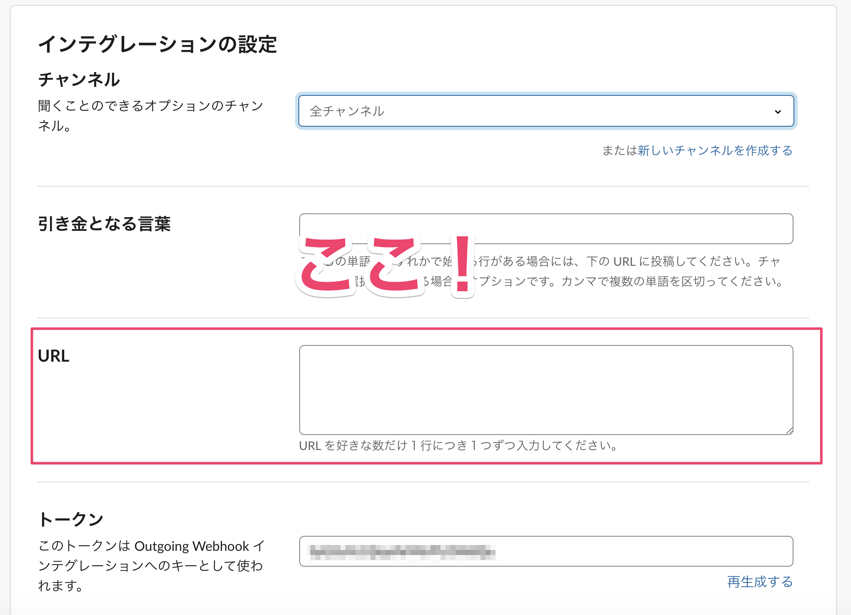The image size is (851, 615).
Task: Click the blurred token string
Action: click(402, 552)
